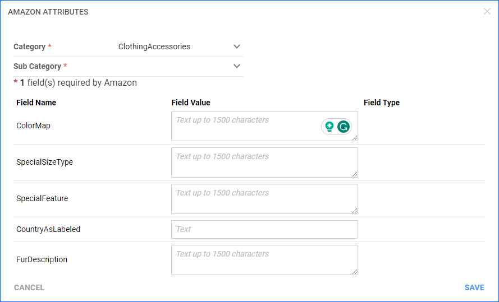Click the ColorMap text area
The image size is (499, 302).
(264, 126)
